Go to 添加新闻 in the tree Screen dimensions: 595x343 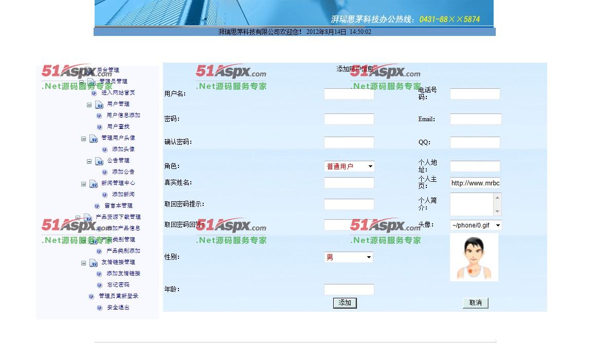click(123, 195)
